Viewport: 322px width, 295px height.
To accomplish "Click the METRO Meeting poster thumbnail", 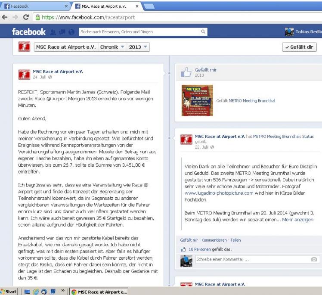I will (197, 100).
